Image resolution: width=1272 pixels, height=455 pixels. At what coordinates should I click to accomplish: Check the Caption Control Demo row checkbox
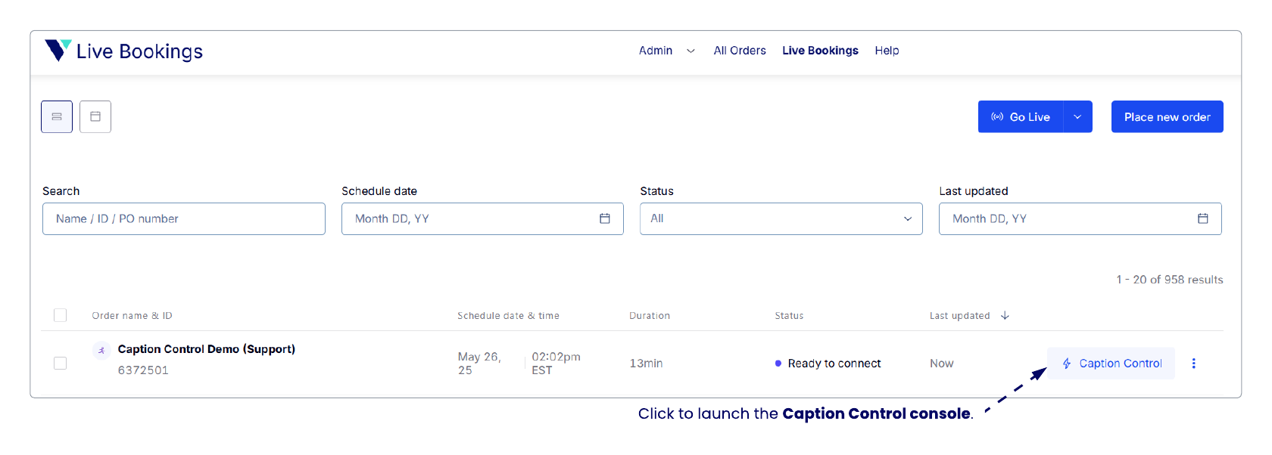61,364
